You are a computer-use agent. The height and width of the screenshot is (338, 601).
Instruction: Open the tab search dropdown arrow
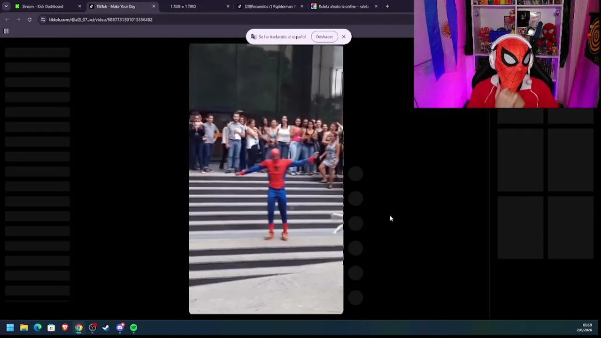[6, 7]
